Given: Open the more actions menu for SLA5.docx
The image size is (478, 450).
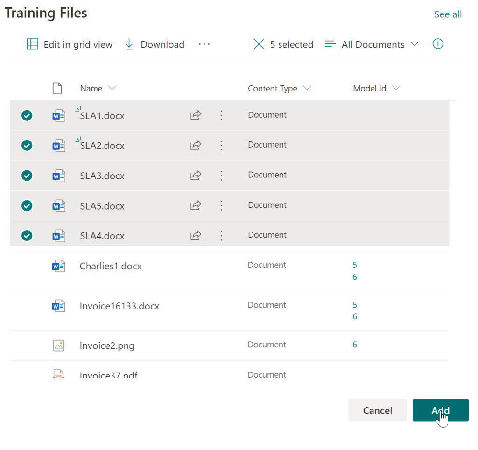Looking at the screenshot, I should click(221, 206).
